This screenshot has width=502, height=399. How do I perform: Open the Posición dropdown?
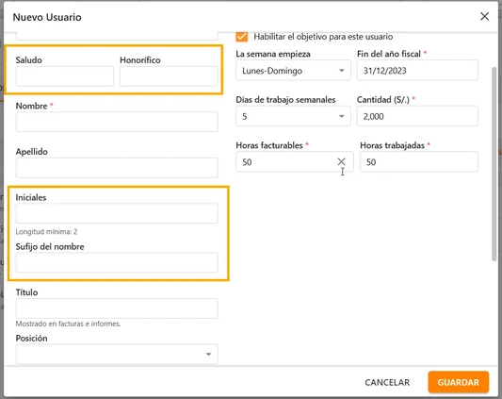[117, 354]
